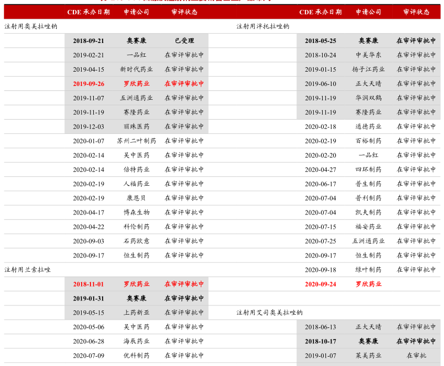Select the red 2019-09-26 date cell
Image resolution: width=444 pixels, height=366 pixels.
click(88, 84)
